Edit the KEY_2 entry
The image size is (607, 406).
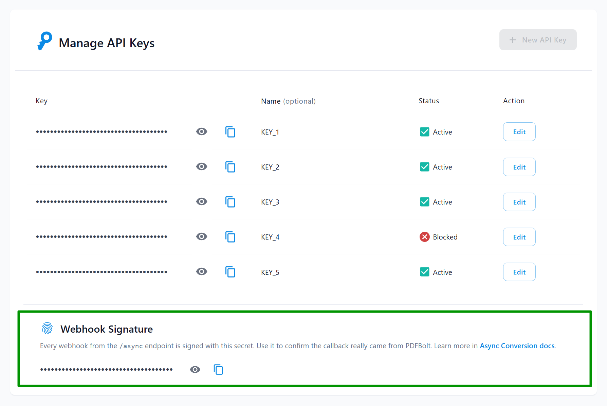coord(519,167)
